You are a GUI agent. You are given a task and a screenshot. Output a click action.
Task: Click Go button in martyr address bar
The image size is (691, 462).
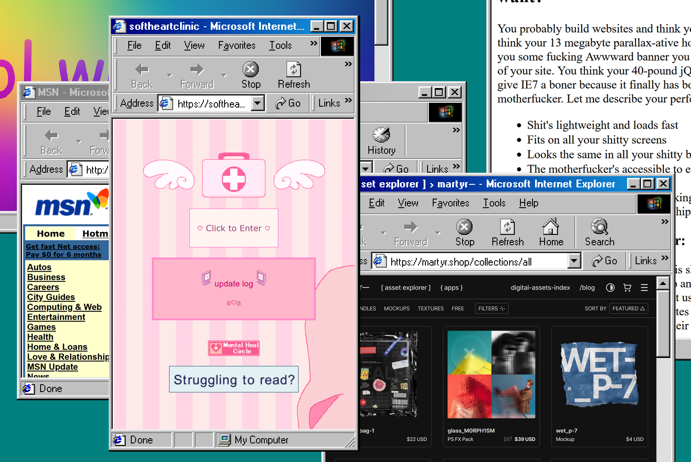605,261
